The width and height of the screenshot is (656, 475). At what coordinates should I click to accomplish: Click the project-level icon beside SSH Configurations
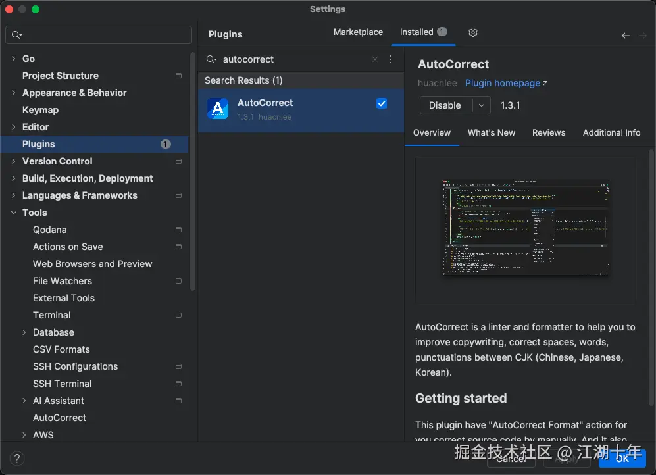click(179, 366)
